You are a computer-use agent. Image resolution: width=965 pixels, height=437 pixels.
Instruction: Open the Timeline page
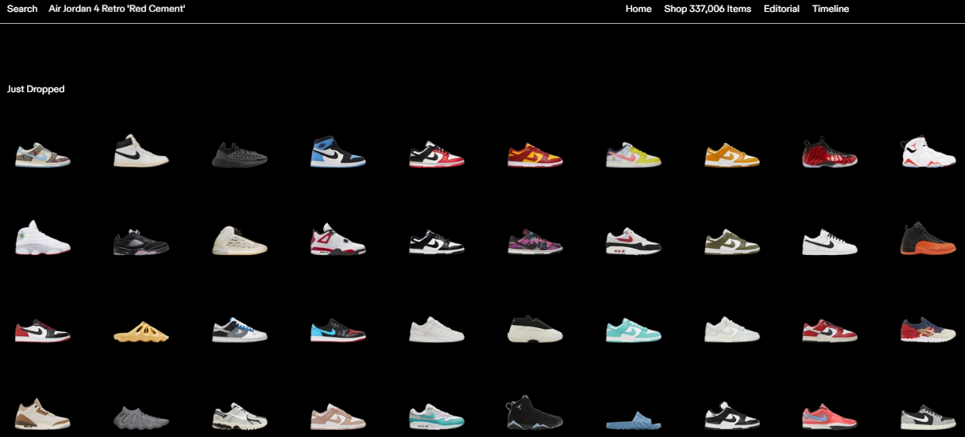pyautogui.click(x=830, y=9)
